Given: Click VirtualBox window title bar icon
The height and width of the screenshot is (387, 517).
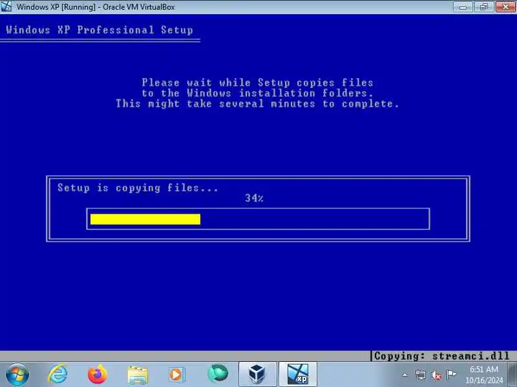Looking at the screenshot, I should 6,6.
